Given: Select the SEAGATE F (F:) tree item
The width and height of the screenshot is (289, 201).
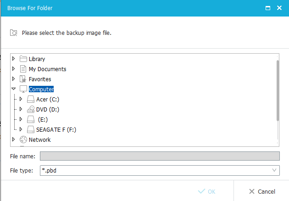Looking at the screenshot, I should click(x=56, y=129).
